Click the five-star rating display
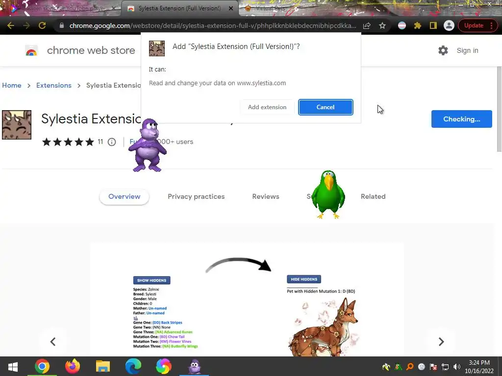 tap(68, 141)
